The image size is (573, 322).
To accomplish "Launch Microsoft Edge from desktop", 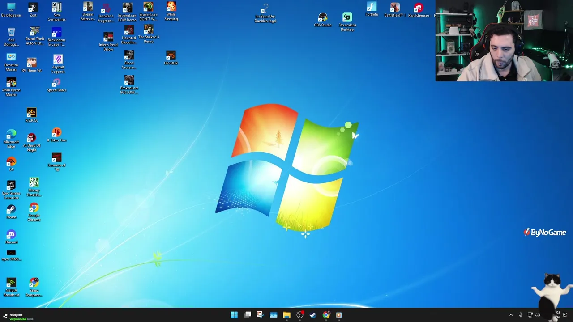I will (11, 139).
